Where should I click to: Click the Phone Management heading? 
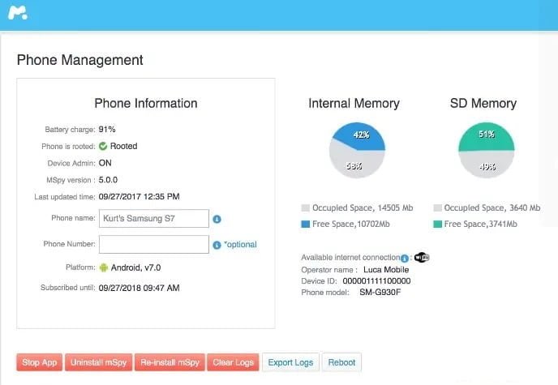80,60
